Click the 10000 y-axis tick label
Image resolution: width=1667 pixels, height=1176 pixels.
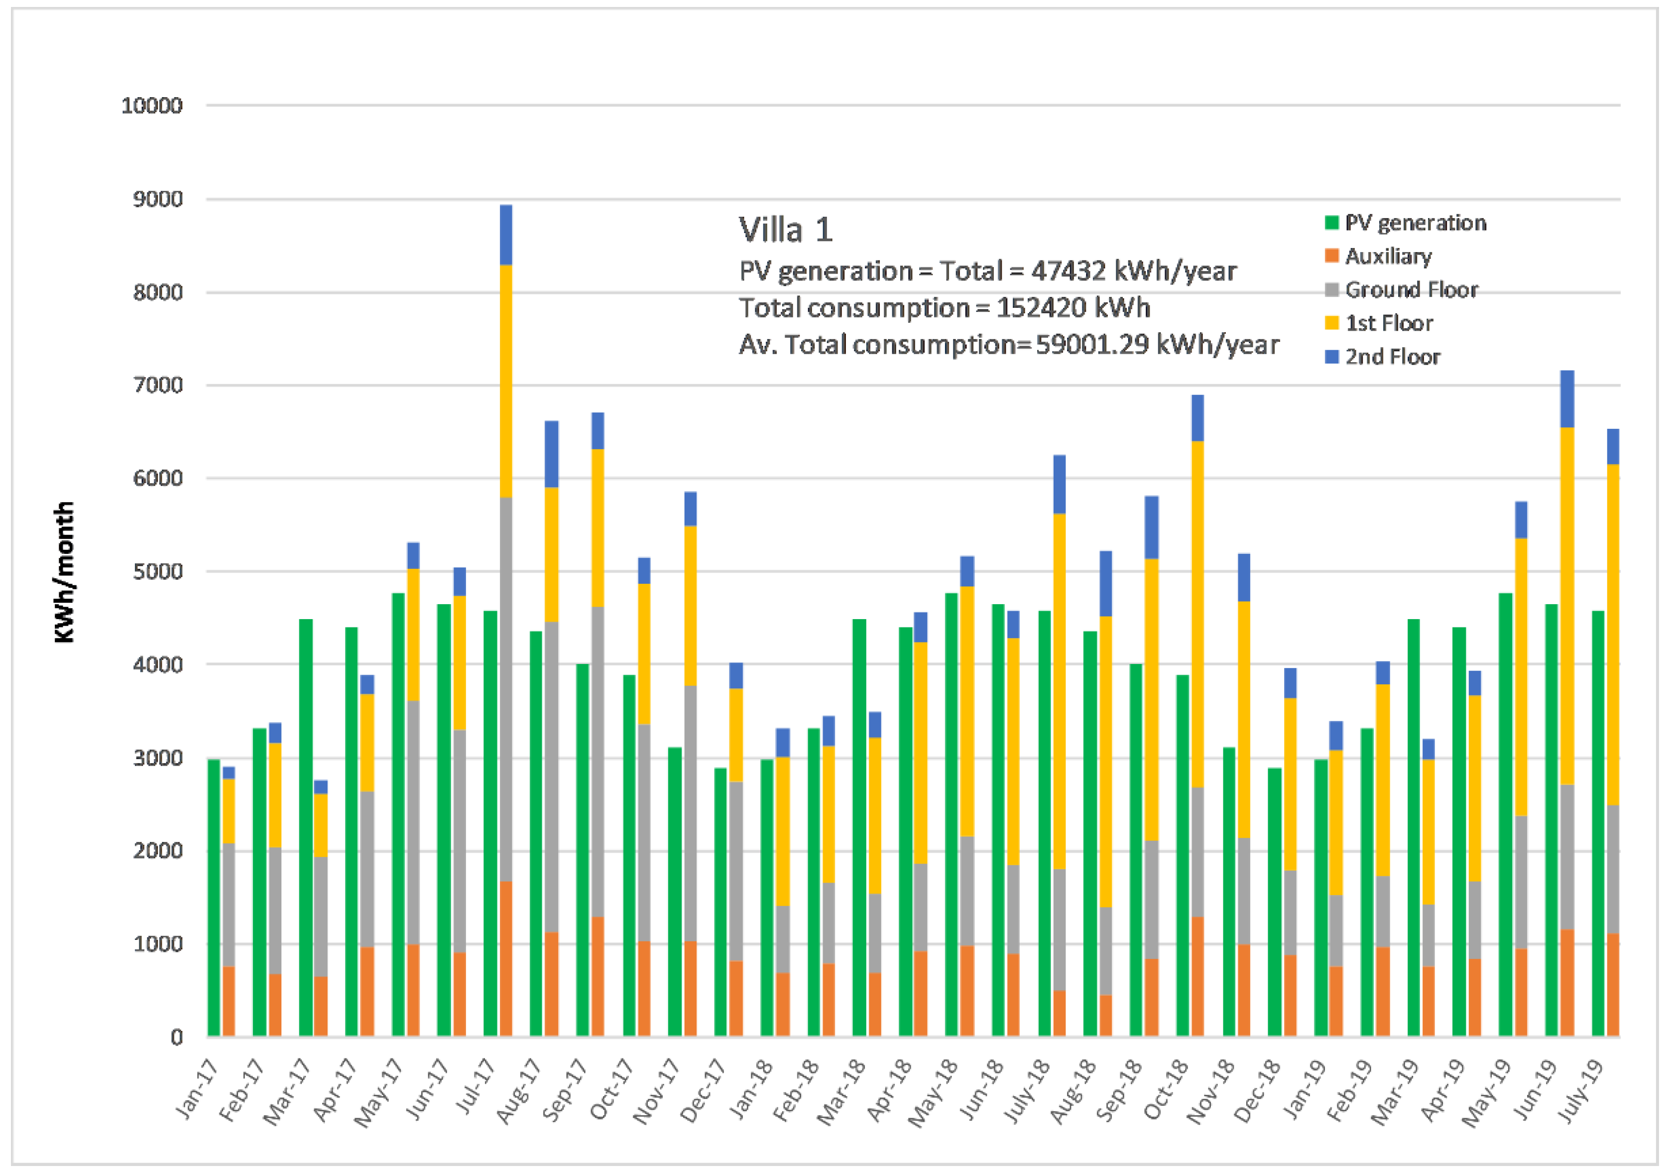coord(152,106)
